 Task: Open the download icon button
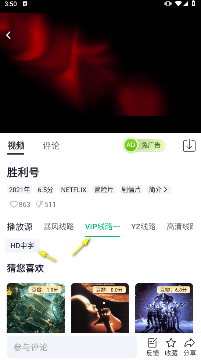[x=189, y=145]
